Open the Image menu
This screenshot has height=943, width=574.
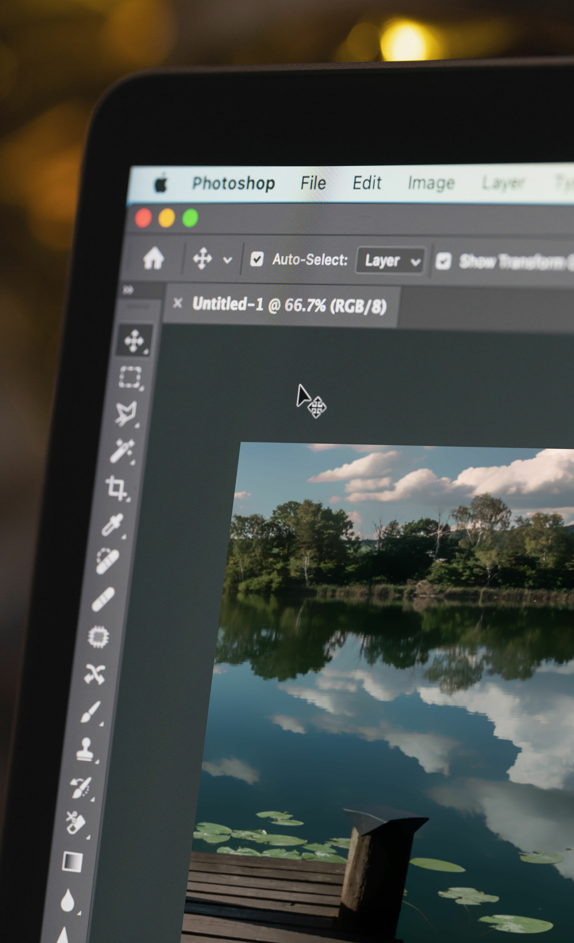[x=431, y=183]
